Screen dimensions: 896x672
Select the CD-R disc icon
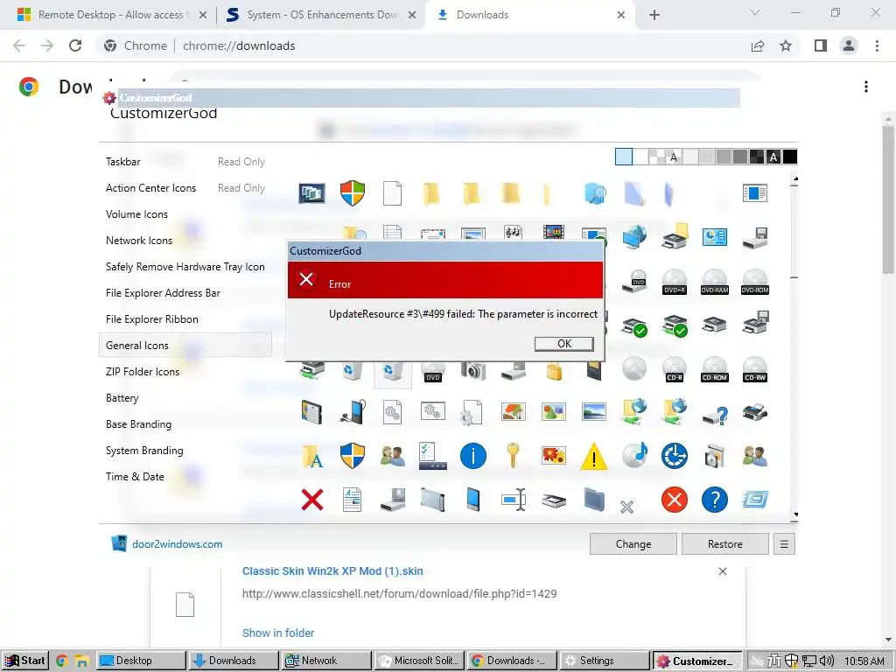tap(675, 369)
